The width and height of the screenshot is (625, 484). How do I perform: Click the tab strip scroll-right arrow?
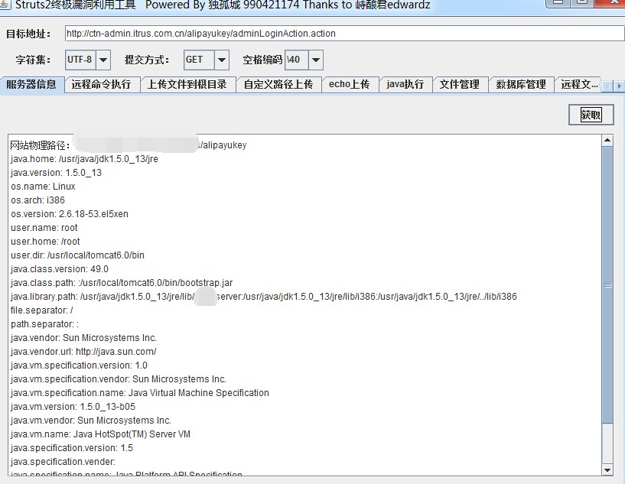(619, 86)
